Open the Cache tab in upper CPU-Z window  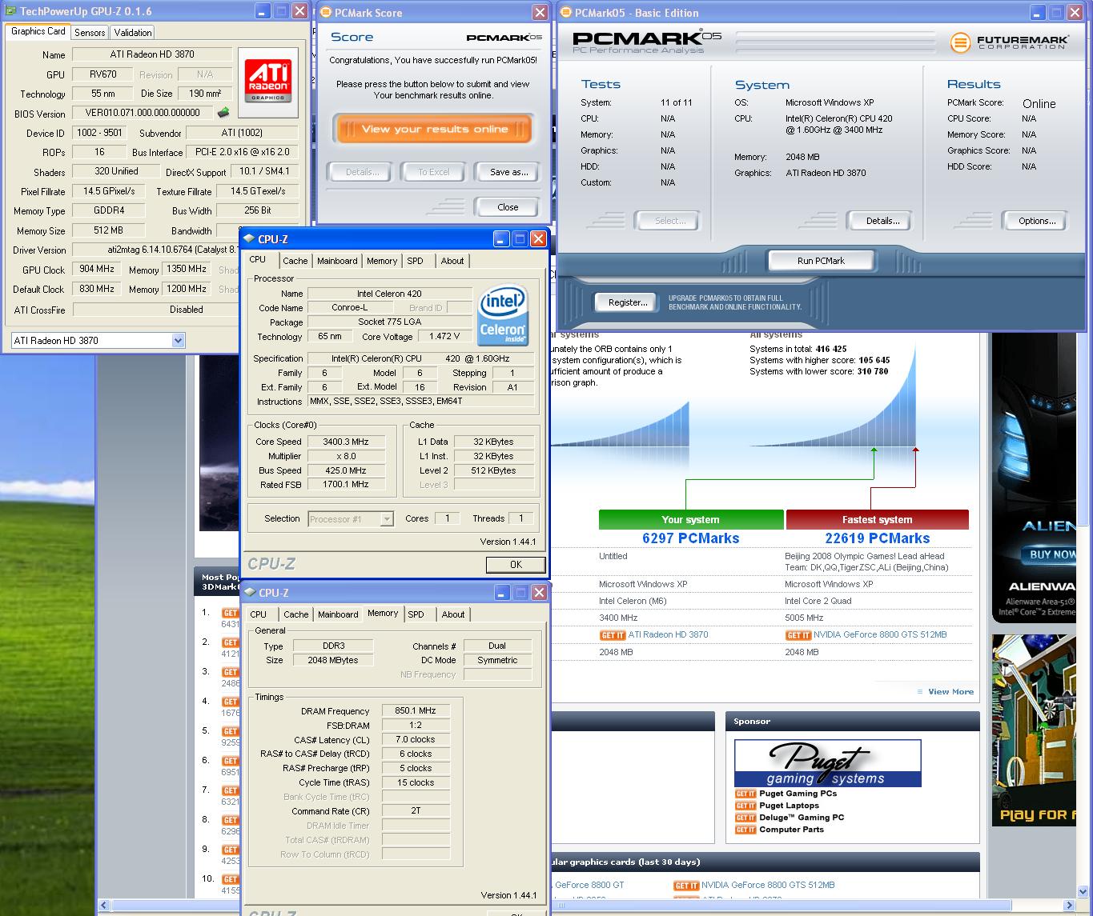(295, 261)
